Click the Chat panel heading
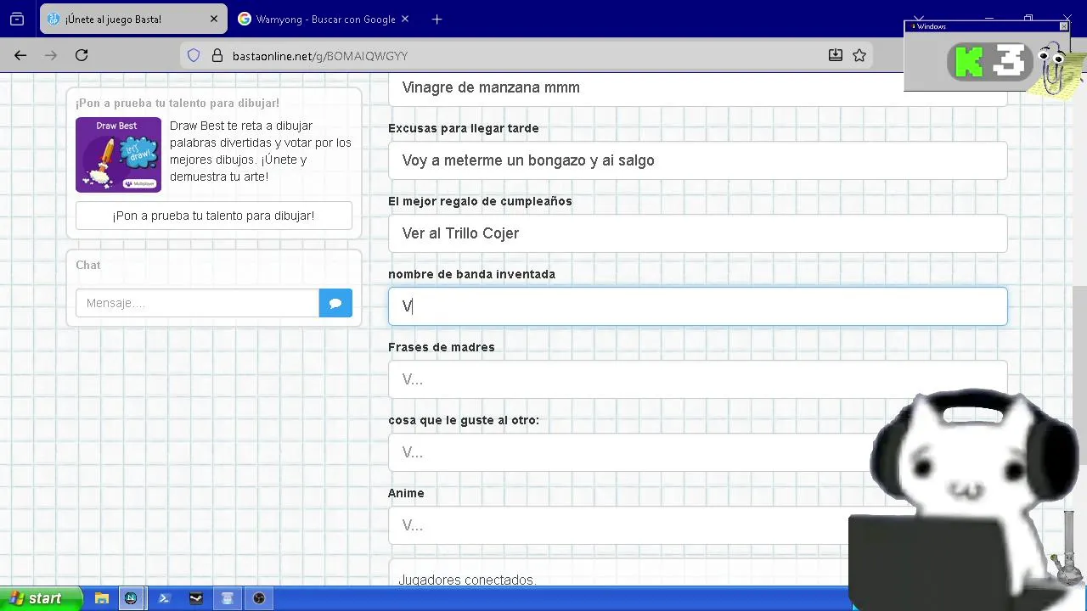This screenshot has height=611, width=1087. click(88, 265)
